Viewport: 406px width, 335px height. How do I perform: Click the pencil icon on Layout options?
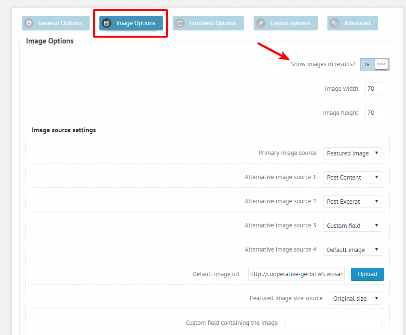[260, 23]
